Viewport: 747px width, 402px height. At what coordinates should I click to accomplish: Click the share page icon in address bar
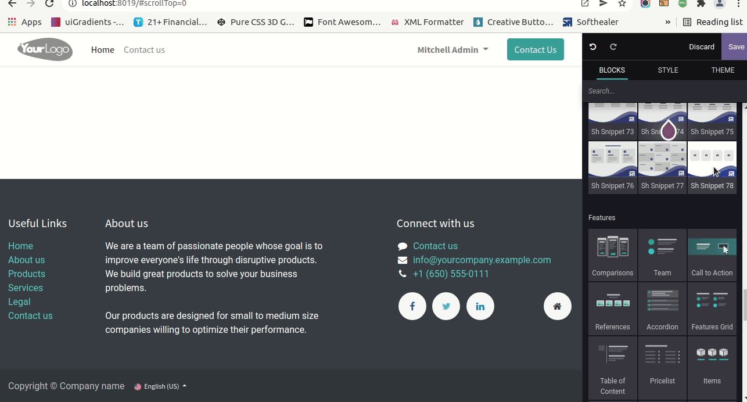(x=604, y=3)
